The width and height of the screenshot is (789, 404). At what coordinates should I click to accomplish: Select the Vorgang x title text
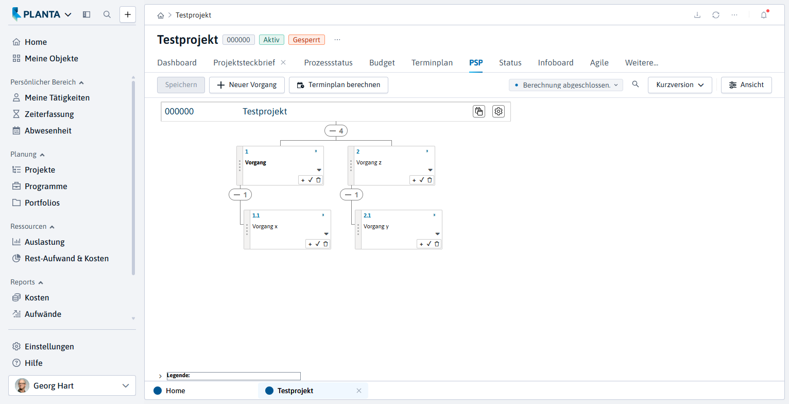point(265,226)
